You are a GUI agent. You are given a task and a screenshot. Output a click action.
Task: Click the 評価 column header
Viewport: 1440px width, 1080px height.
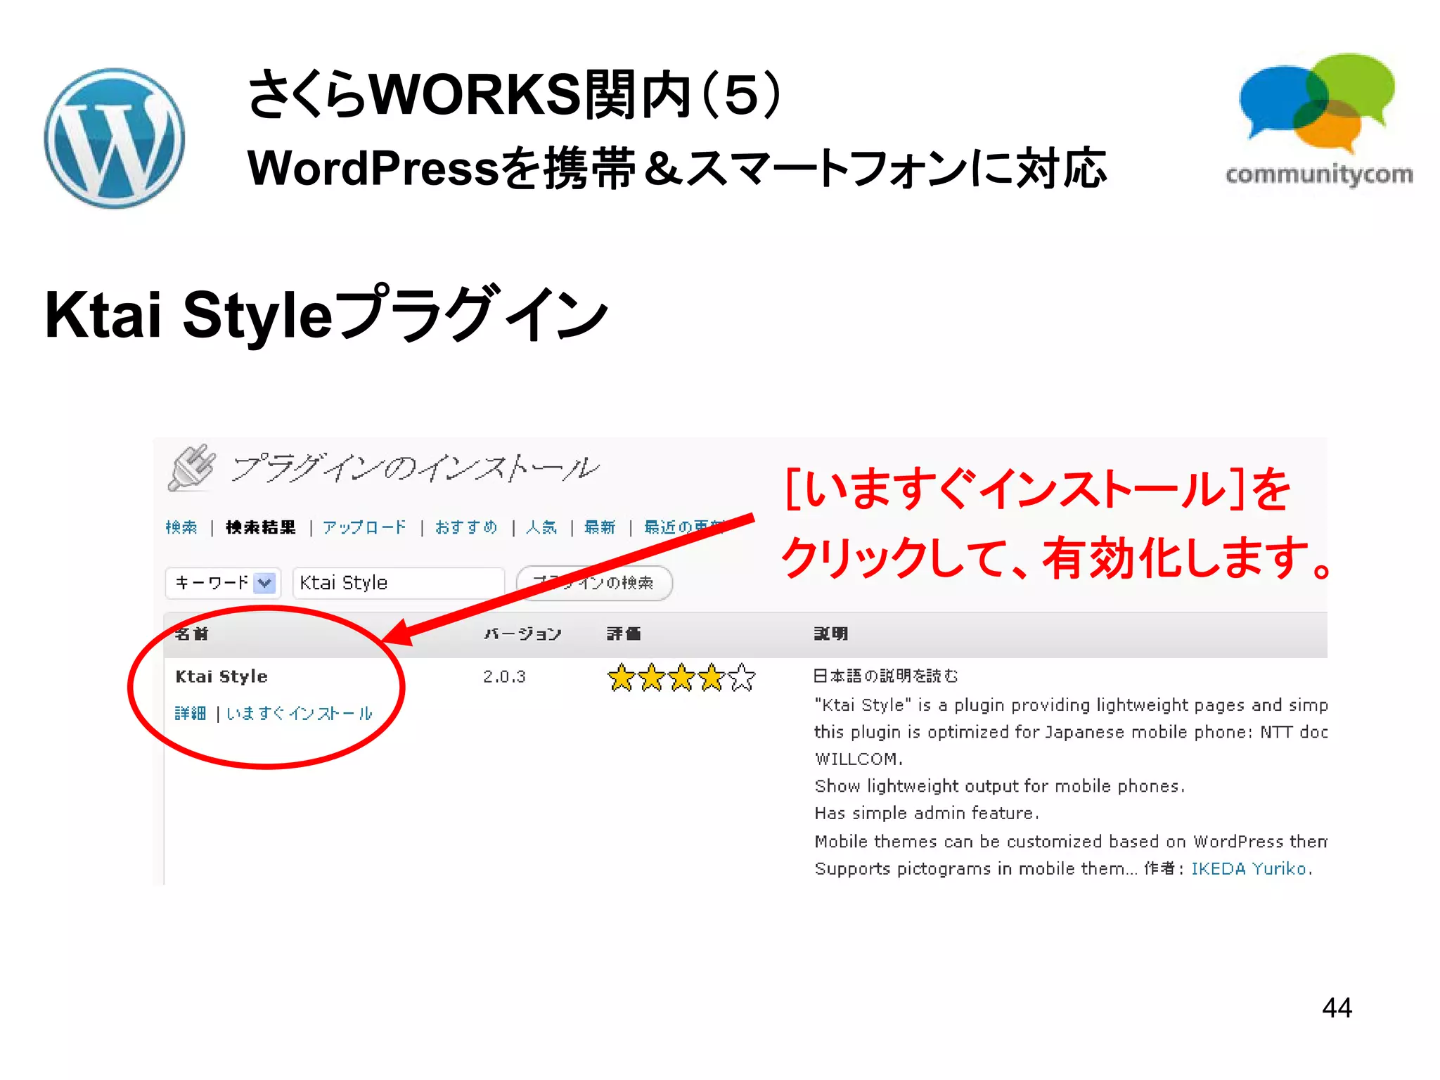tap(624, 634)
